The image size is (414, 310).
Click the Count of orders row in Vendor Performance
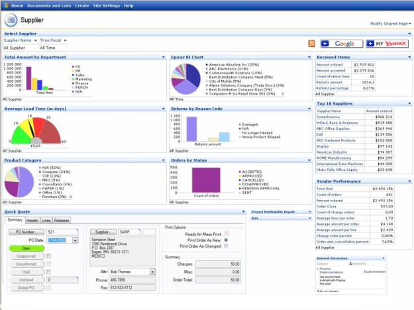354,195
